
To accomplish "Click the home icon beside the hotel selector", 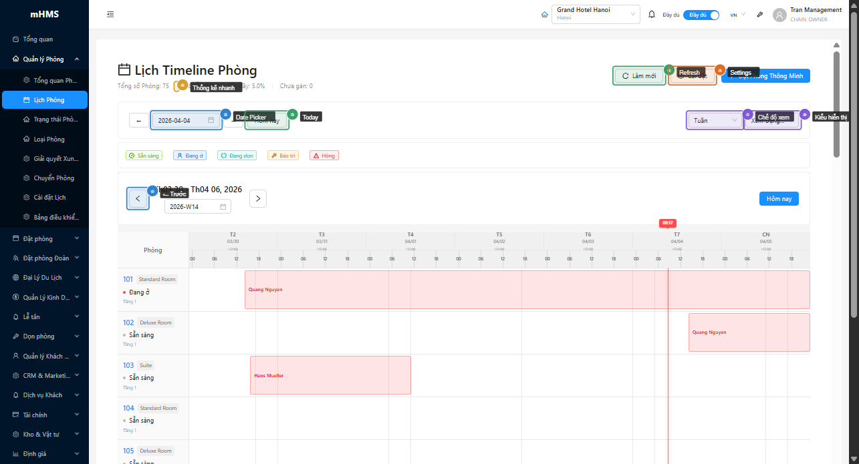I will click(544, 15).
